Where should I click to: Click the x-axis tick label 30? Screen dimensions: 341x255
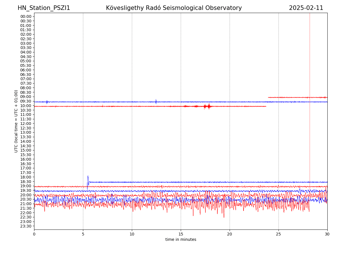(x=327, y=234)
